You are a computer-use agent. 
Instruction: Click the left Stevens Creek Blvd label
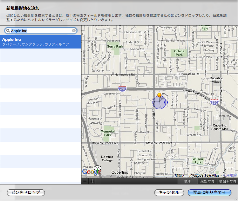click(x=105, y=143)
